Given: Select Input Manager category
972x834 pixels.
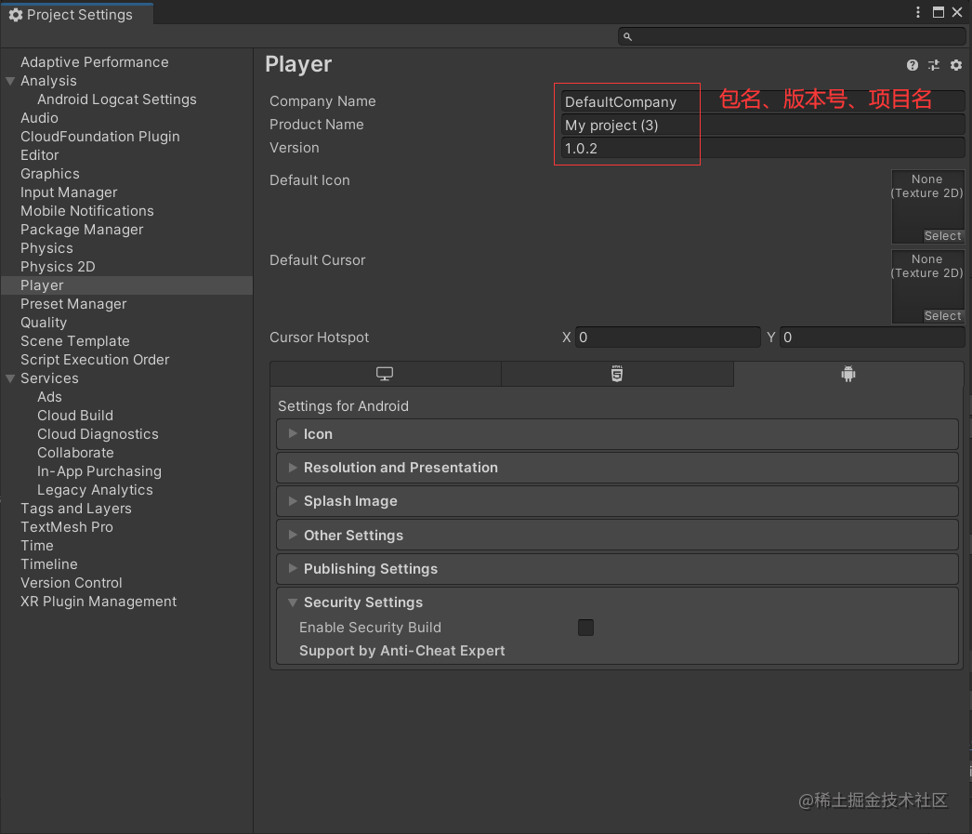Looking at the screenshot, I should [69, 192].
